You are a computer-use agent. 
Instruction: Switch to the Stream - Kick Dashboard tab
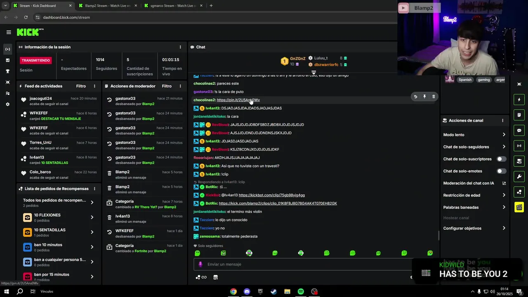point(42,6)
